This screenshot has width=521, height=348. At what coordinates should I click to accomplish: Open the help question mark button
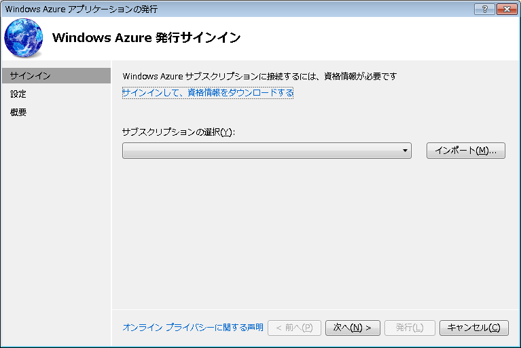[484, 9]
